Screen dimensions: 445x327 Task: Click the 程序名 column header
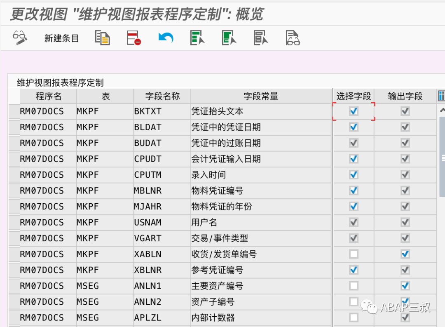click(48, 96)
